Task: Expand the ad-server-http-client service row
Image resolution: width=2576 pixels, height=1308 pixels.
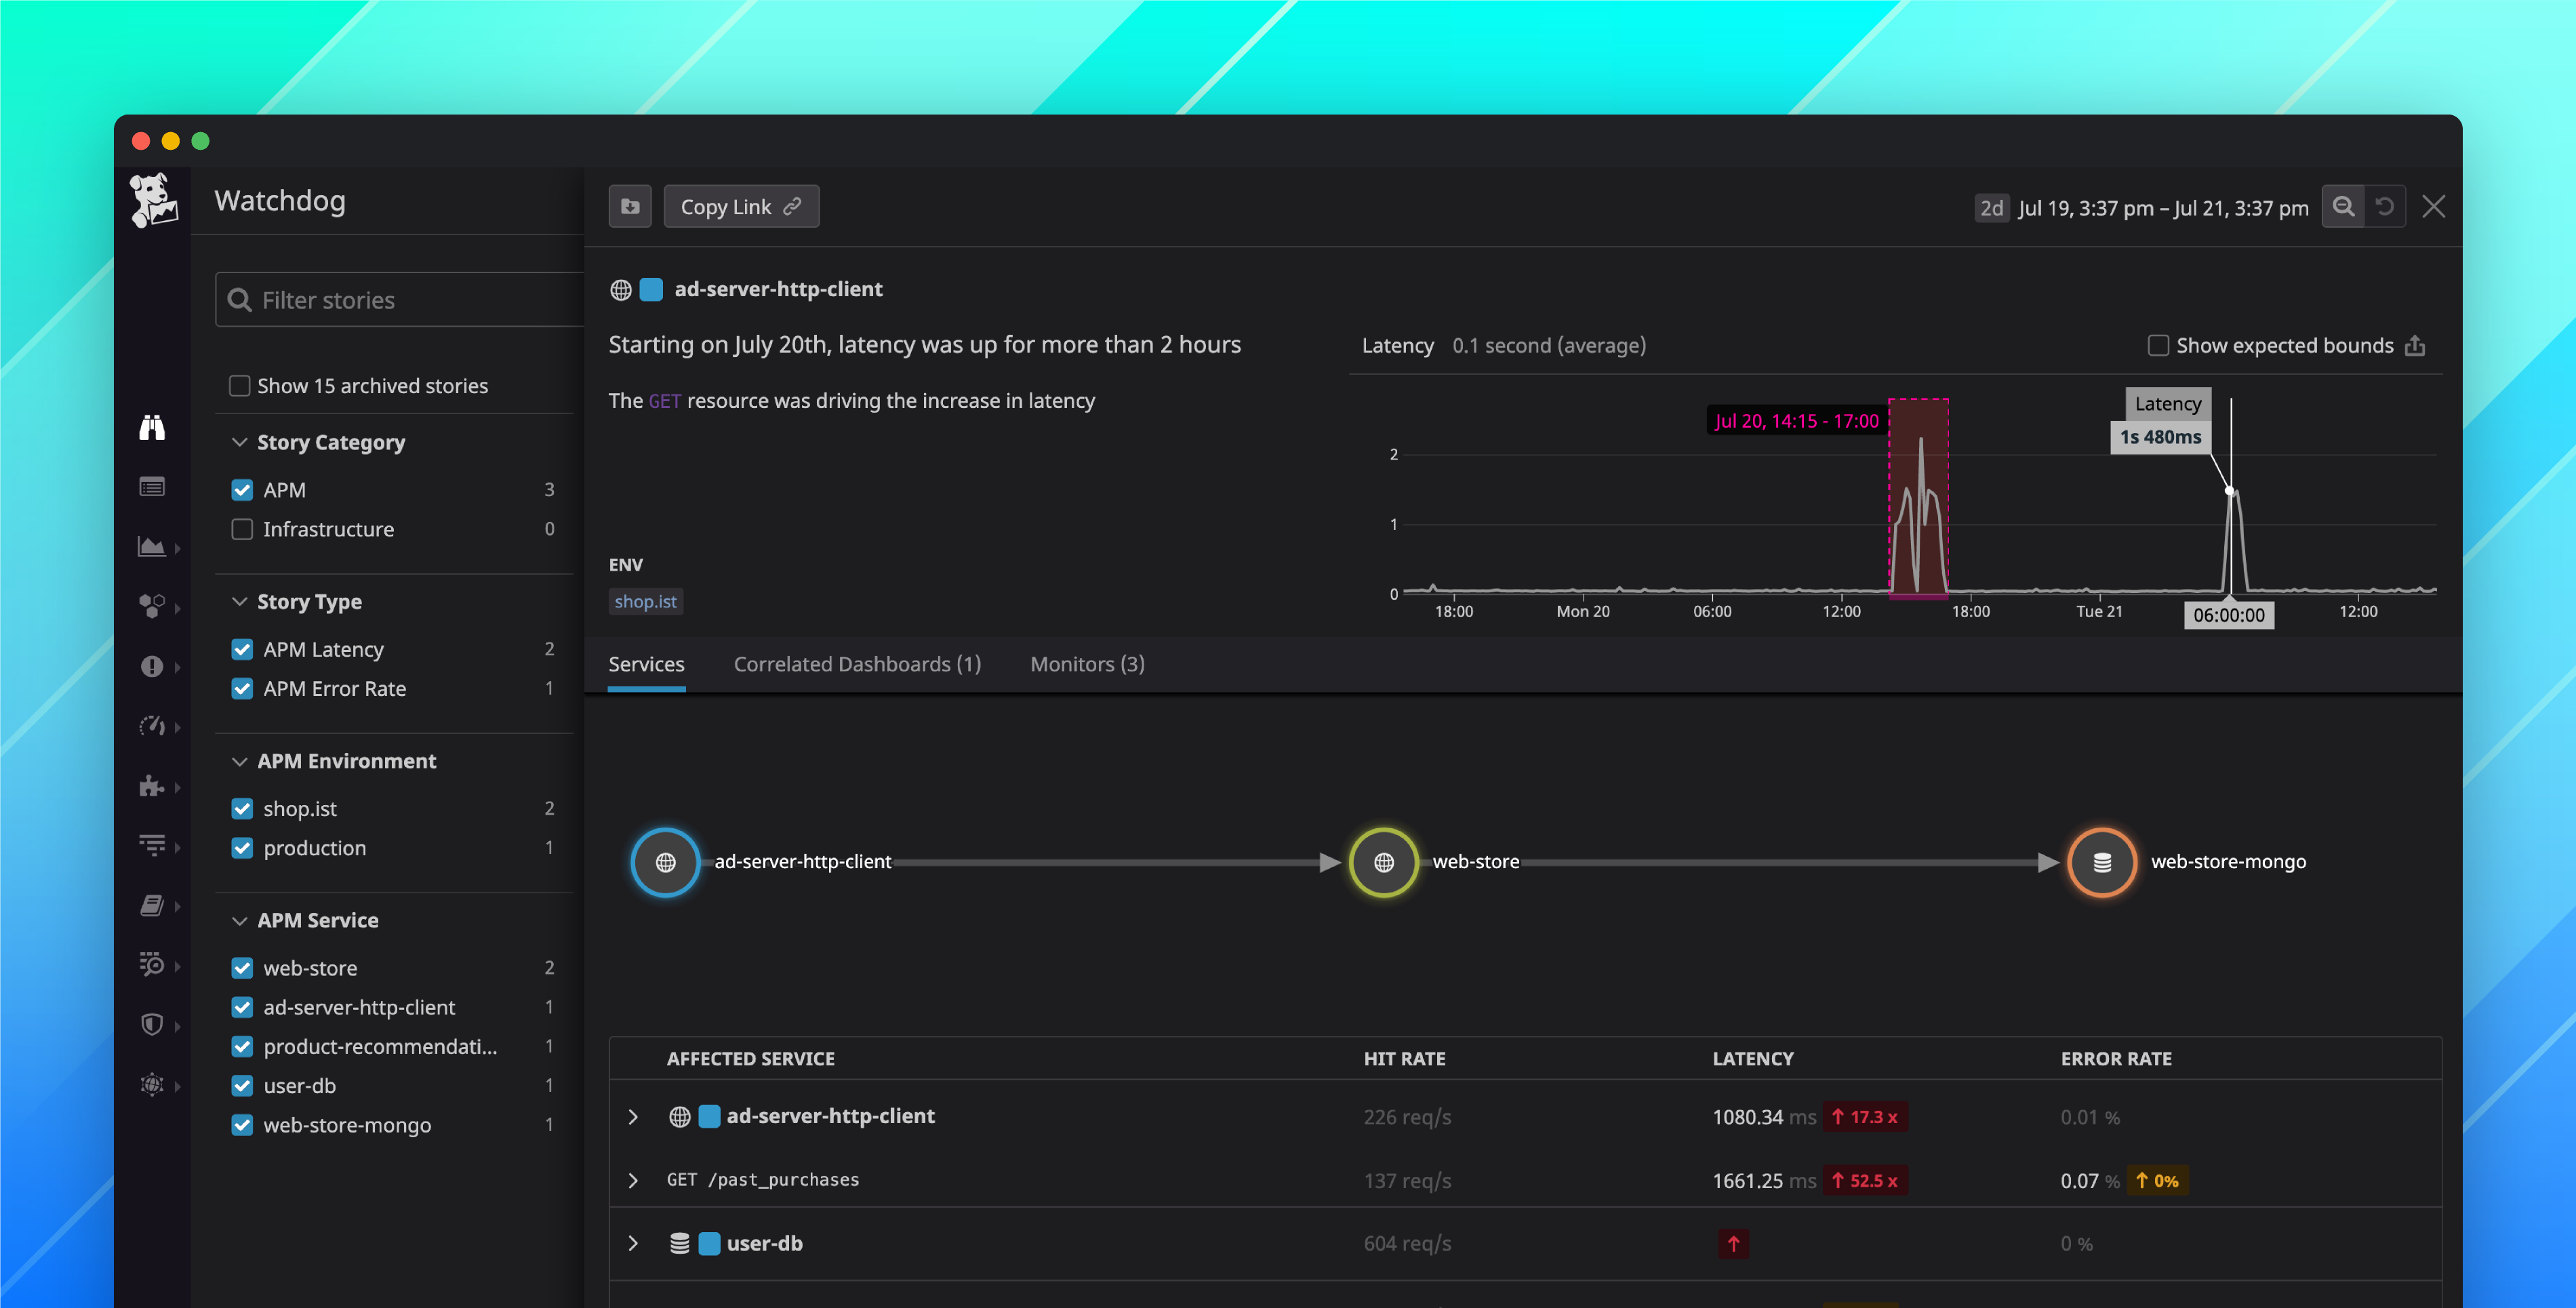Action: tap(633, 1117)
